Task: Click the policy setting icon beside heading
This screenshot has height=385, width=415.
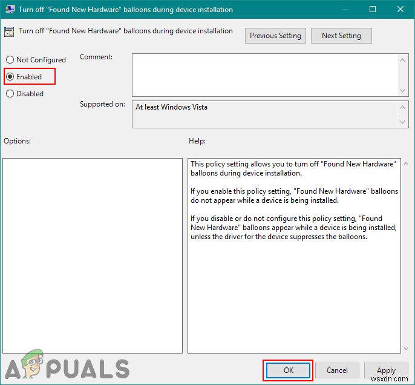Action: click(x=9, y=32)
